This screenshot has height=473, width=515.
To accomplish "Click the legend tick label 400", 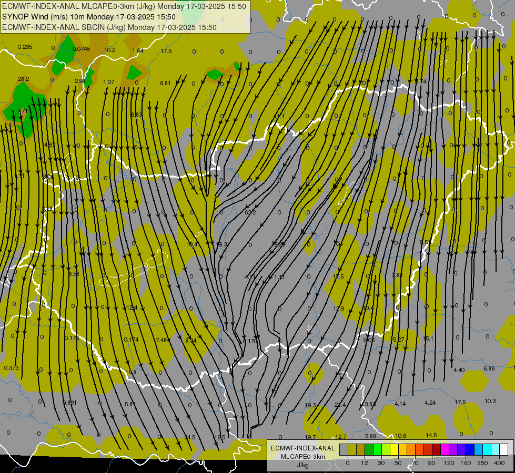I will click(499, 463).
